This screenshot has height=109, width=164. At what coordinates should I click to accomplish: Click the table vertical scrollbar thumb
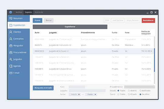click(x=154, y=60)
